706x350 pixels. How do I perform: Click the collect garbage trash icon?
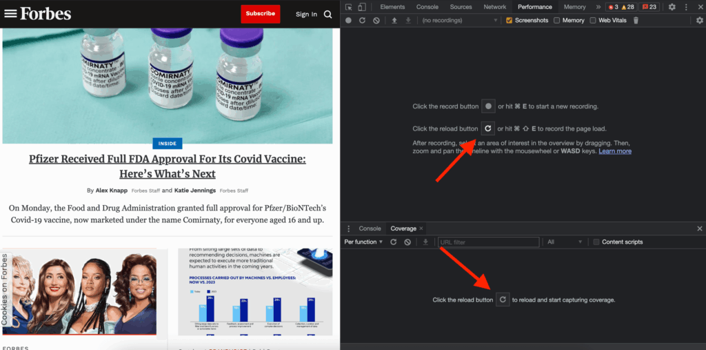[636, 20]
